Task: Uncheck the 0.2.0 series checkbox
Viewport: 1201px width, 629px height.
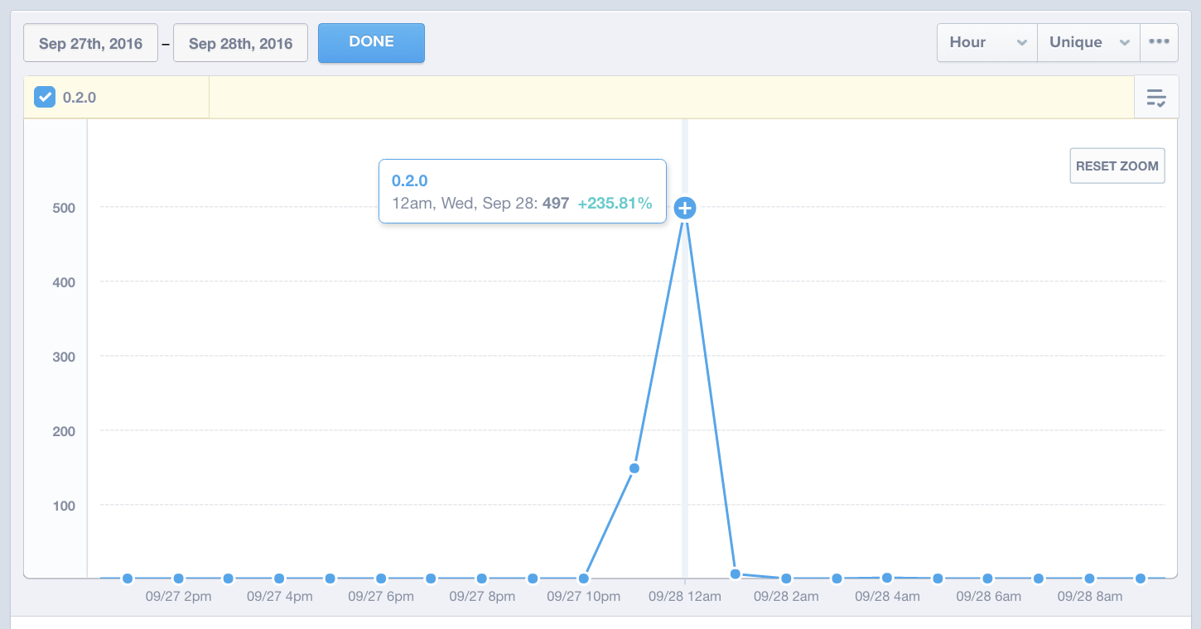Action: 45,97
